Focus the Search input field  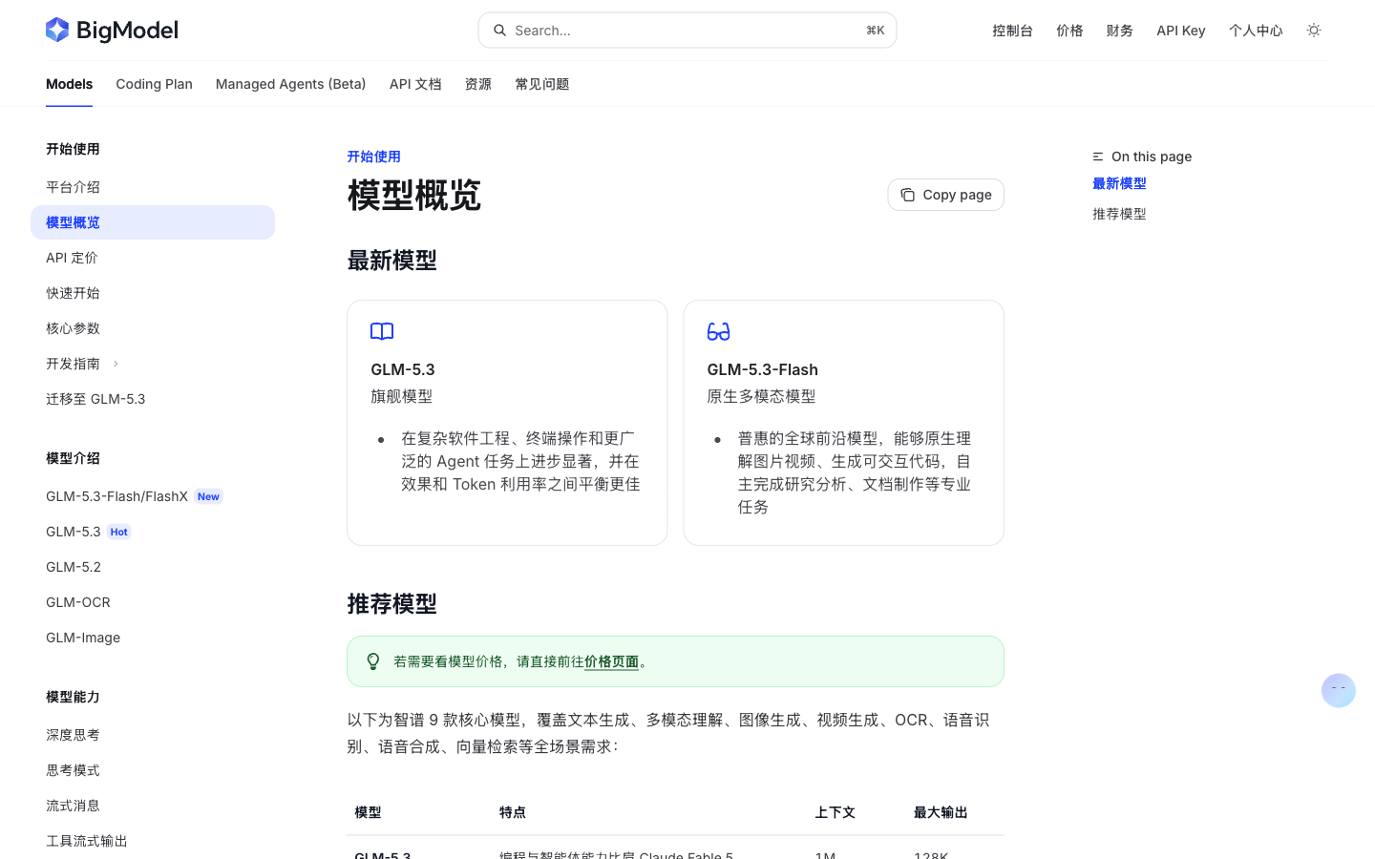pos(687,31)
